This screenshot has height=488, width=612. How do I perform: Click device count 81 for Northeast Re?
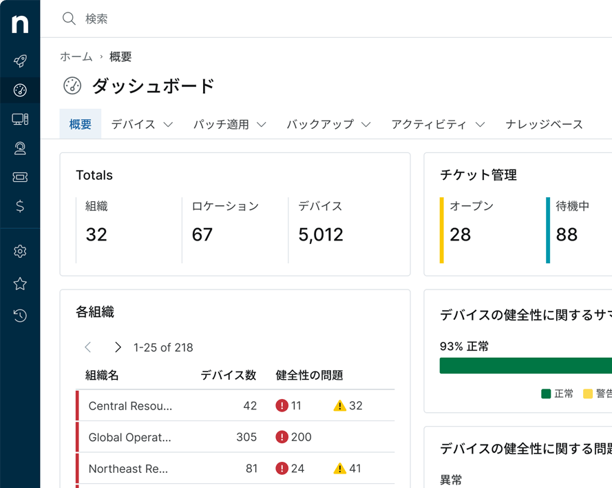(x=251, y=468)
